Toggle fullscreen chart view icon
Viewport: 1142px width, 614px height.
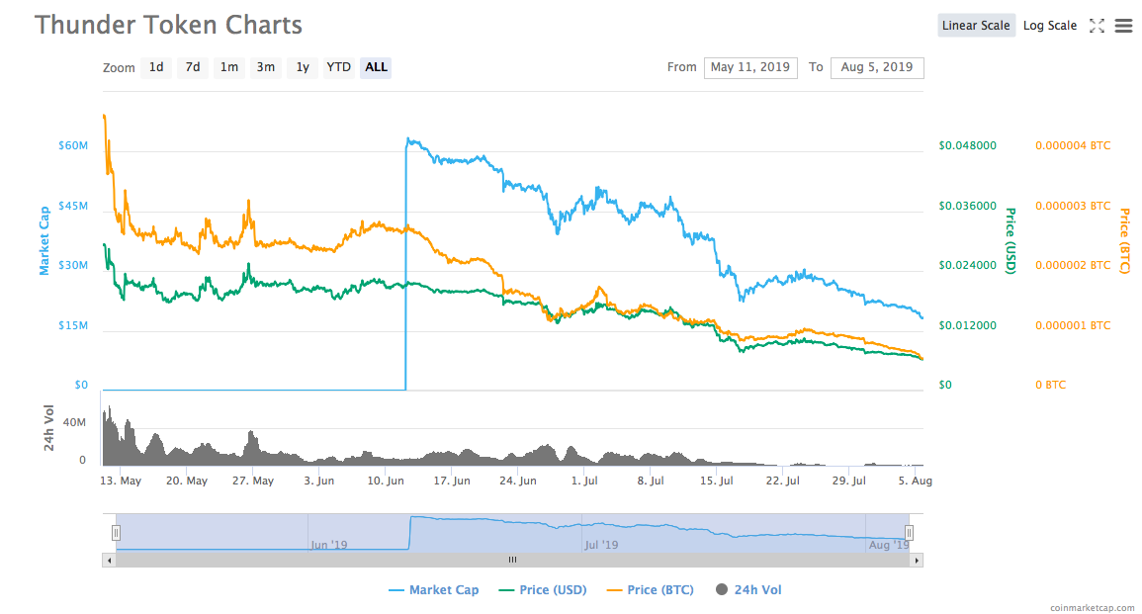pos(1097,26)
